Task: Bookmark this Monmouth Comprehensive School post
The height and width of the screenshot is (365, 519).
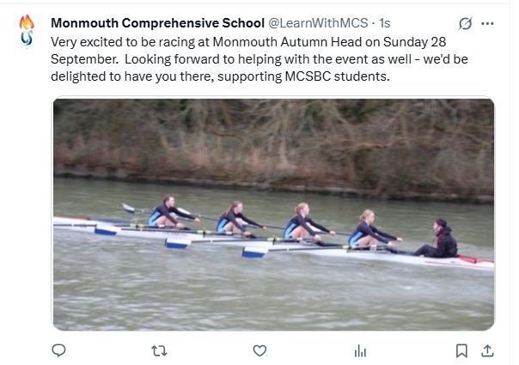Action: tap(461, 350)
